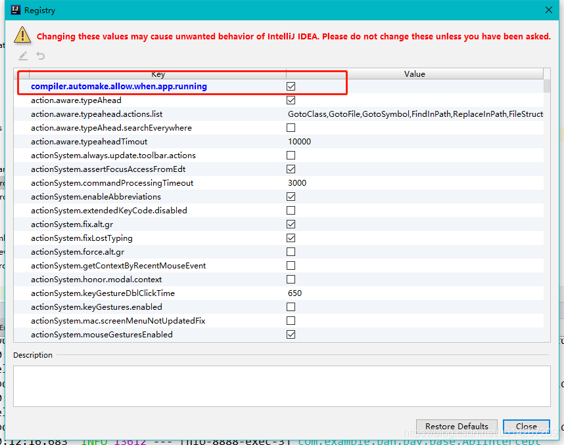Check actionSystem.extendedKeyCode.disabled checkbox

click(291, 211)
